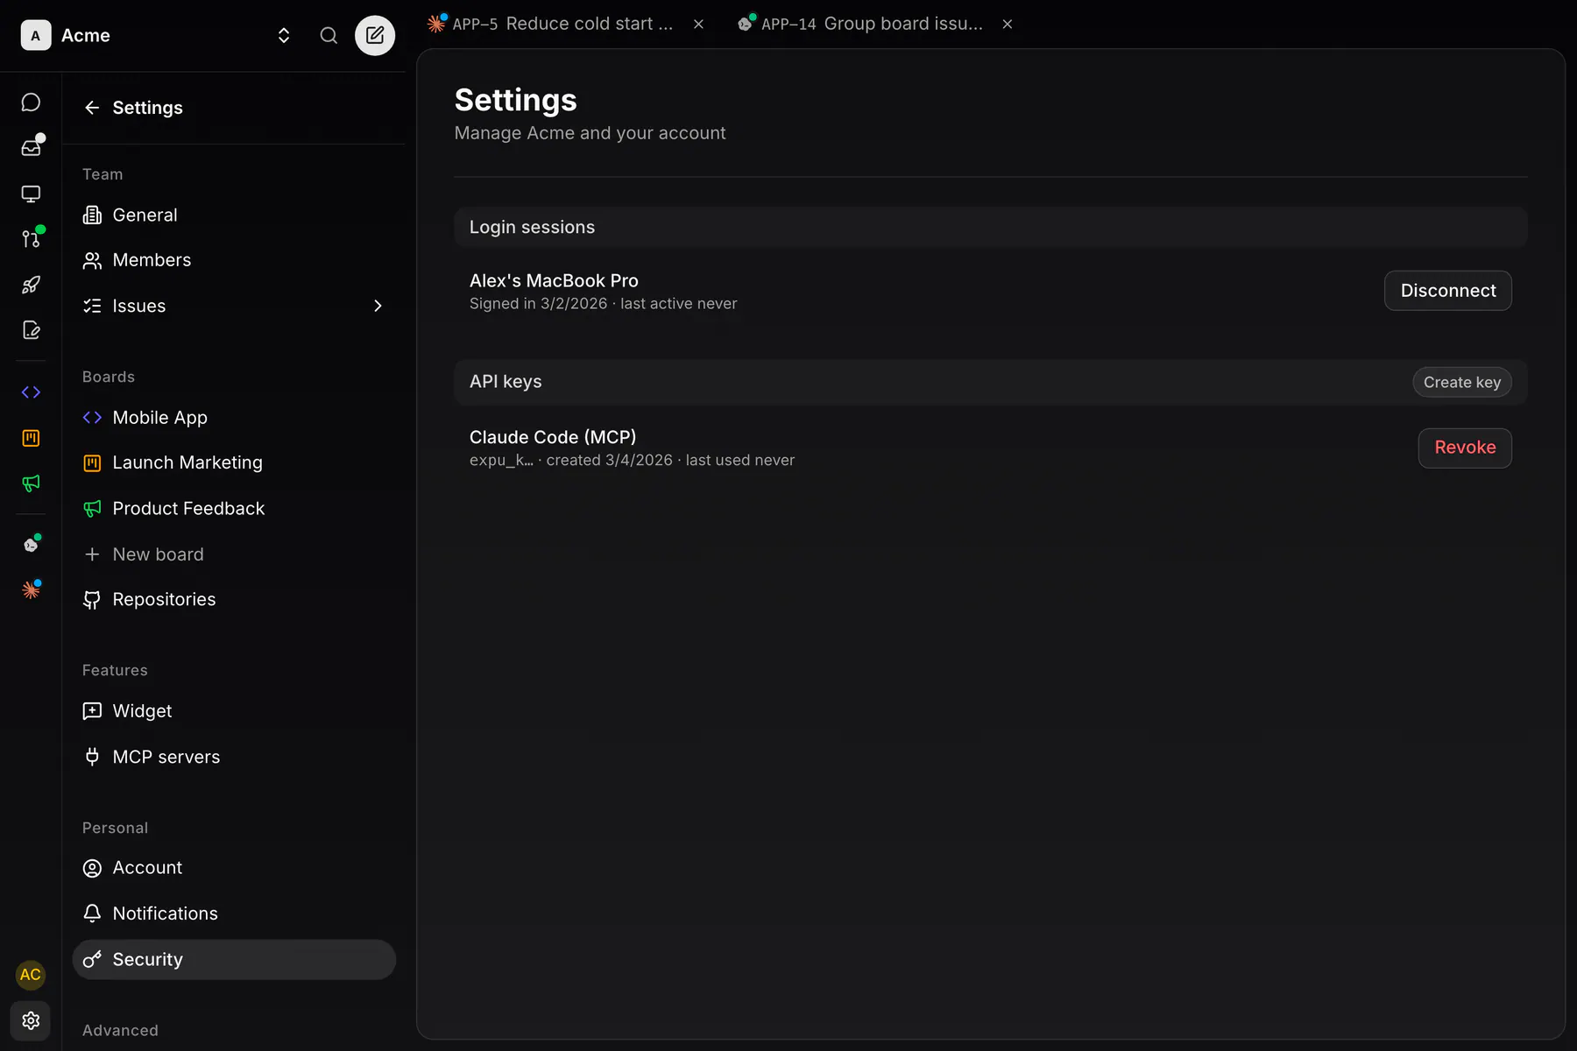Image resolution: width=1577 pixels, height=1051 pixels.
Task: Disconnect Alex's MacBook Pro session
Action: coord(1447,291)
